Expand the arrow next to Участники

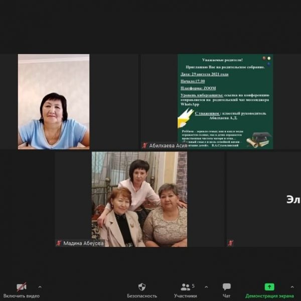point(206,287)
